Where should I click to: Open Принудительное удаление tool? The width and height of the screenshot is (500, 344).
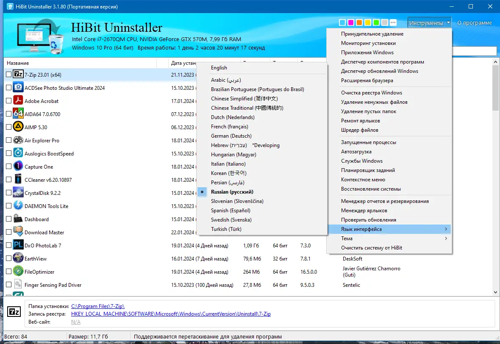(x=389, y=34)
